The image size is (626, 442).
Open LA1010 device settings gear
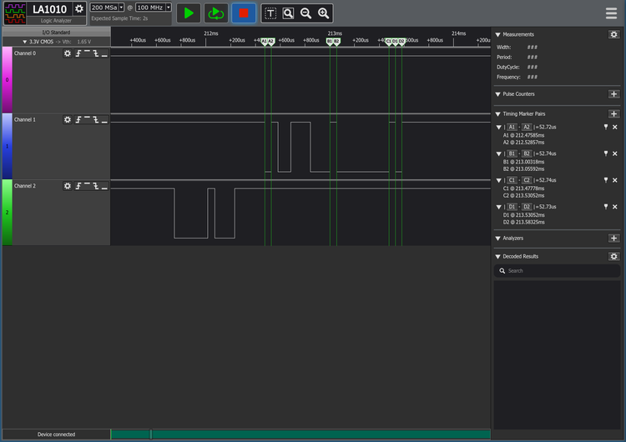[79, 9]
